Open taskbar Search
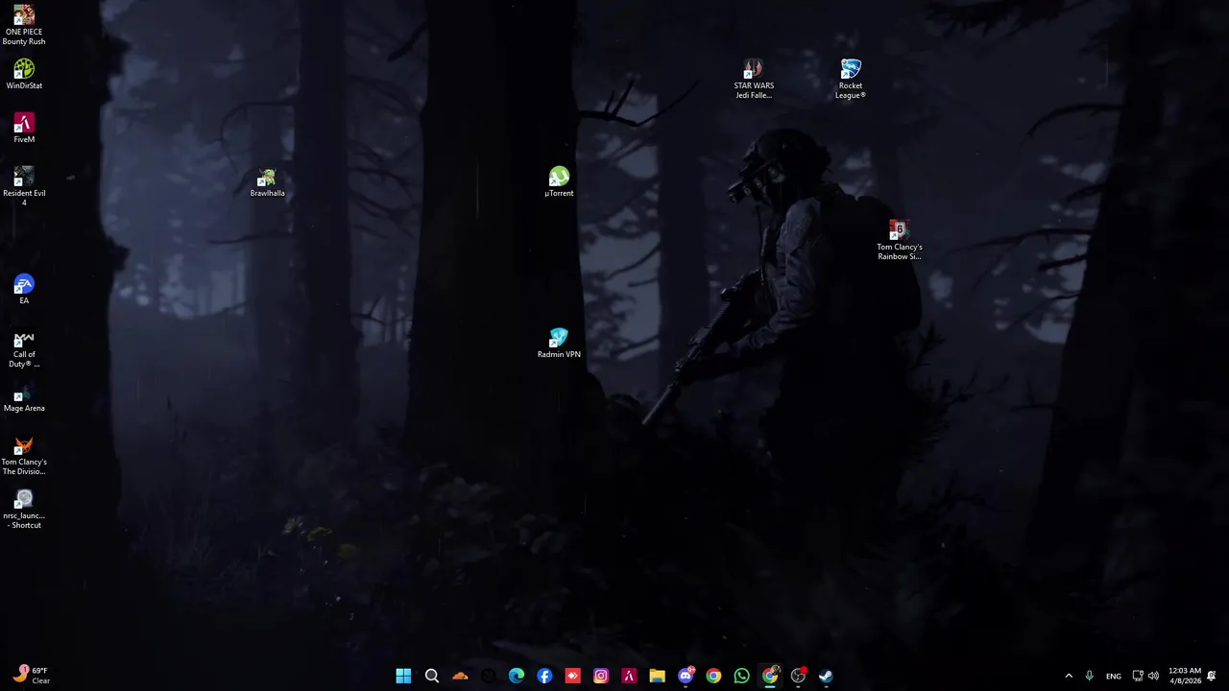The height and width of the screenshot is (691, 1229). click(432, 676)
